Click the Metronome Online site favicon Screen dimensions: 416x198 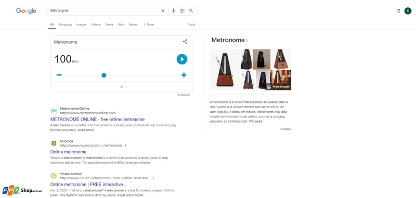(x=54, y=111)
